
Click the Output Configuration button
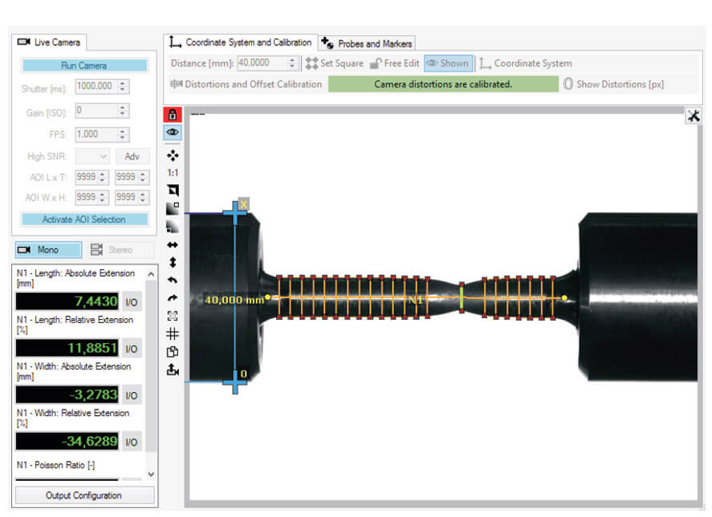coord(84,495)
